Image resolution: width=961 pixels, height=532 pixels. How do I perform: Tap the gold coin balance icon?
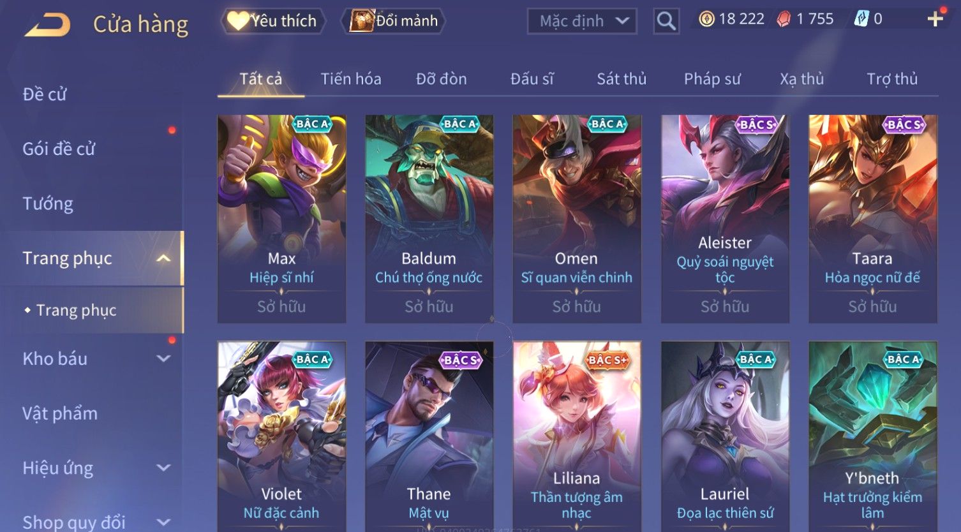pyautogui.click(x=706, y=19)
